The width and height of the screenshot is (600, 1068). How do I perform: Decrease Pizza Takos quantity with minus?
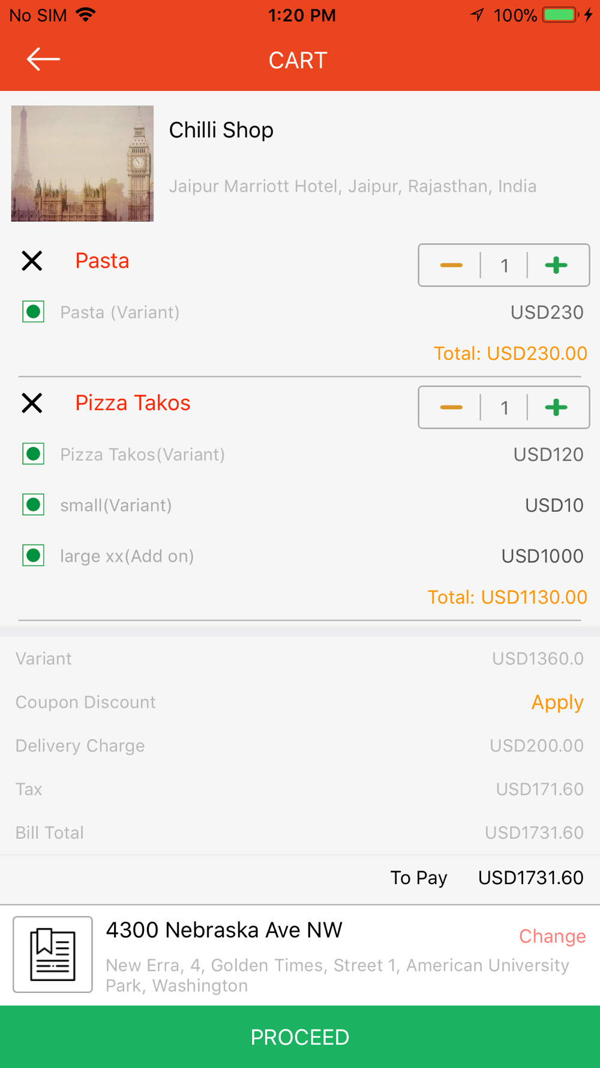pos(451,407)
